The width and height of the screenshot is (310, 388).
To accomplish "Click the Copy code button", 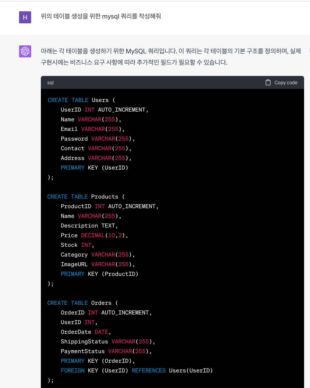I will point(282,82).
